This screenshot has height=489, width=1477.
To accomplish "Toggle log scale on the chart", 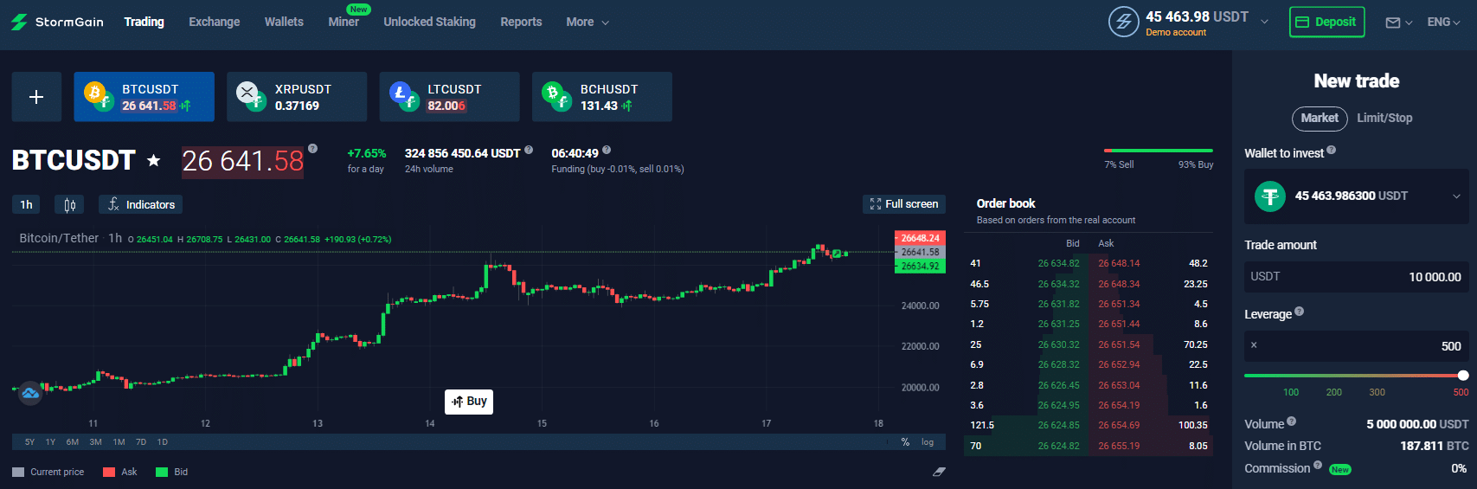I will [928, 441].
